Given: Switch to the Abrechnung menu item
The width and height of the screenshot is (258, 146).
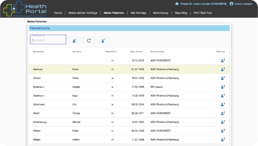Looking at the screenshot, I should coord(160,13).
